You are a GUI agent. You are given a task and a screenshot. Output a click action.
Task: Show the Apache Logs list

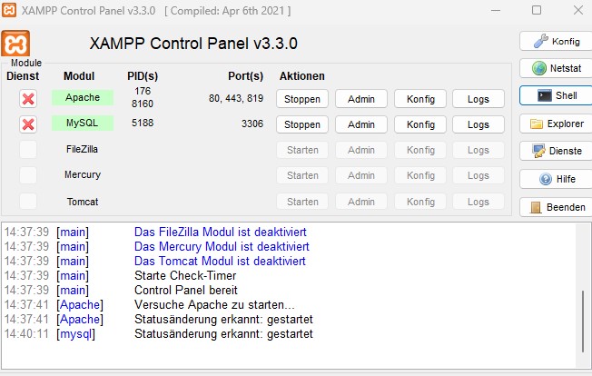[479, 99]
